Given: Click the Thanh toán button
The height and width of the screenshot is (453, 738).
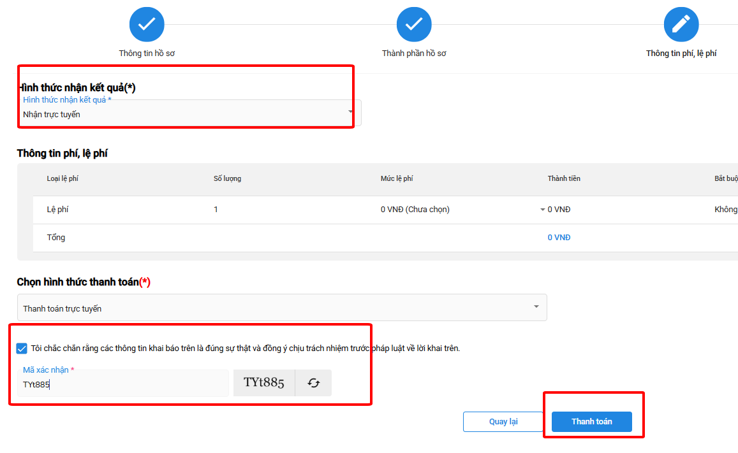Looking at the screenshot, I should (591, 422).
